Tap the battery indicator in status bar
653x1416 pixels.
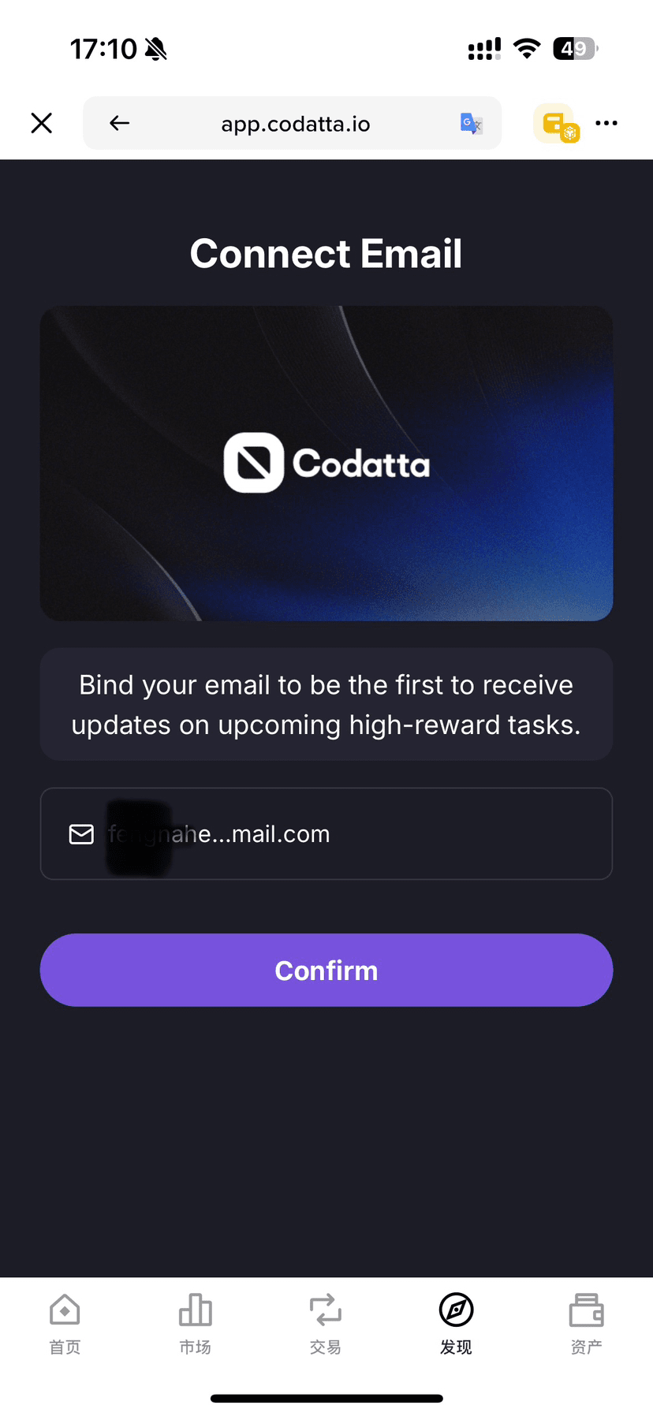tap(575, 49)
